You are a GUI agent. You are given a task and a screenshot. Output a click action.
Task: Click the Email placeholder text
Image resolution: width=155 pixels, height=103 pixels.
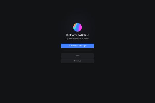(x=78, y=56)
